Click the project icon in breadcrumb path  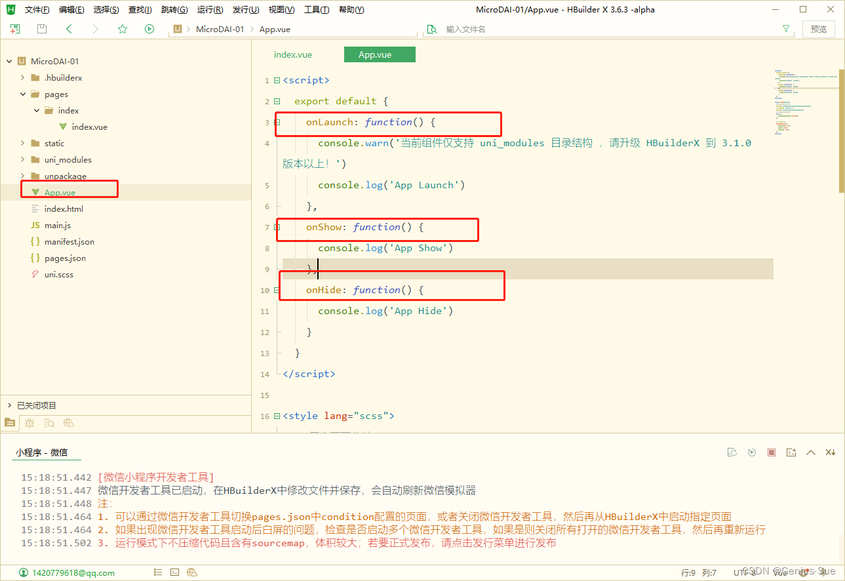[x=177, y=29]
